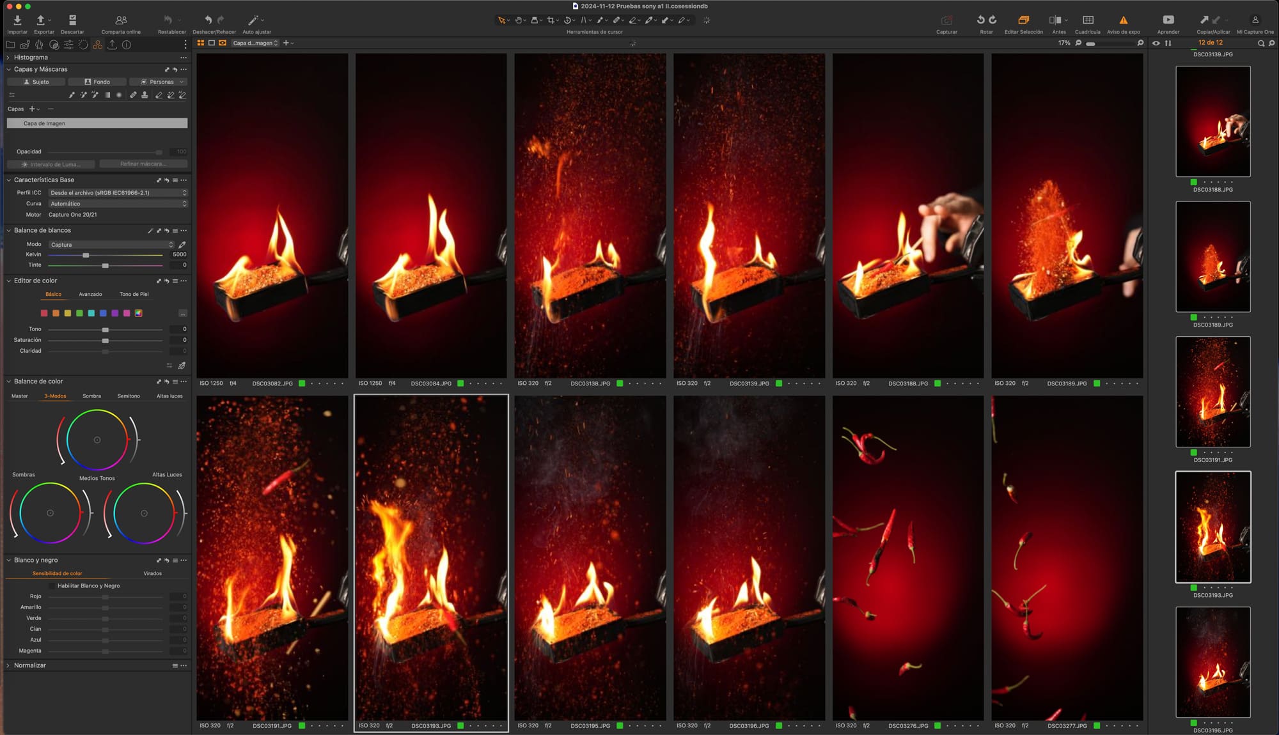Viewport: 1279px width, 735px height.
Task: Collapse the Características Base panel
Action: click(8, 180)
